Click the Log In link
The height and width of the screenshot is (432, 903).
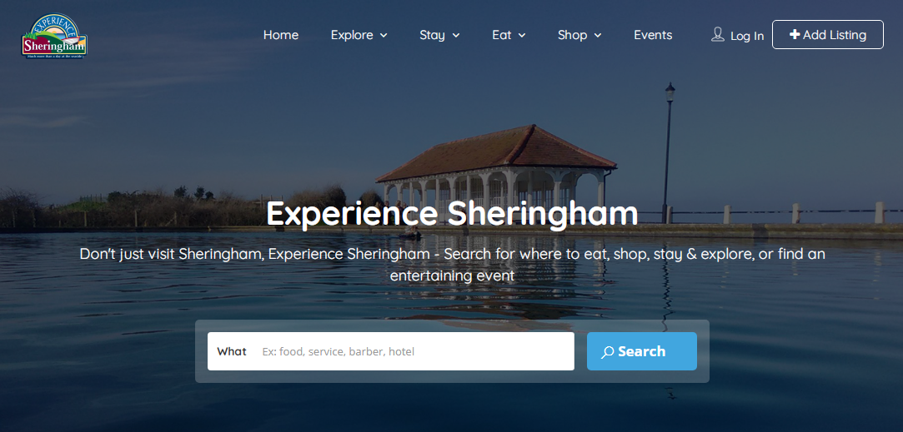747,36
